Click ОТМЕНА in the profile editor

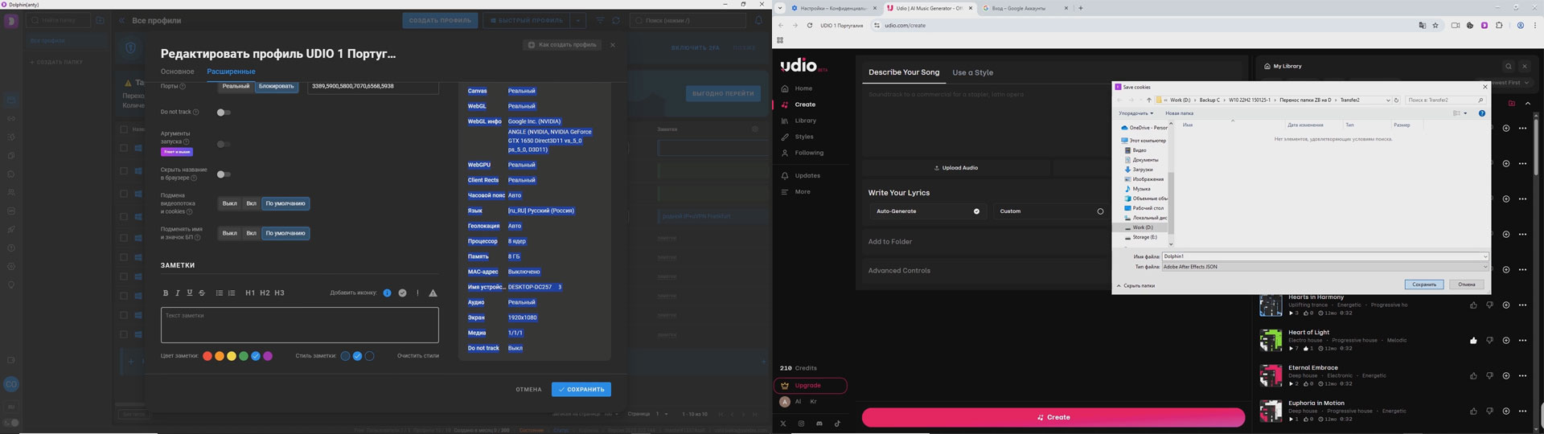pyautogui.click(x=528, y=389)
